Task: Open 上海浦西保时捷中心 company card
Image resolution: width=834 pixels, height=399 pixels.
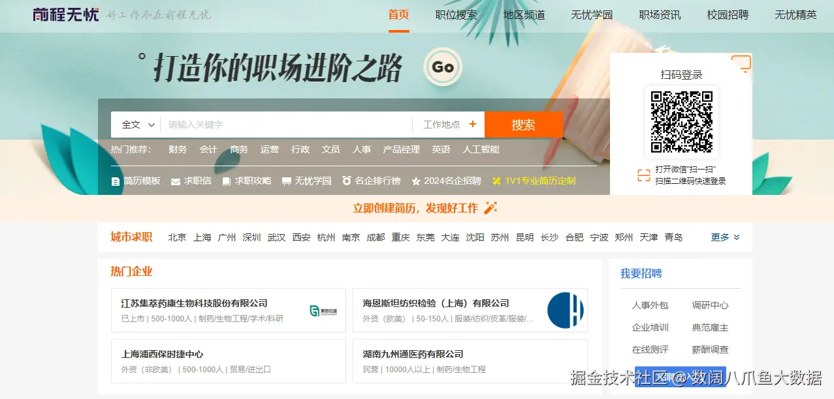Action: (229, 361)
